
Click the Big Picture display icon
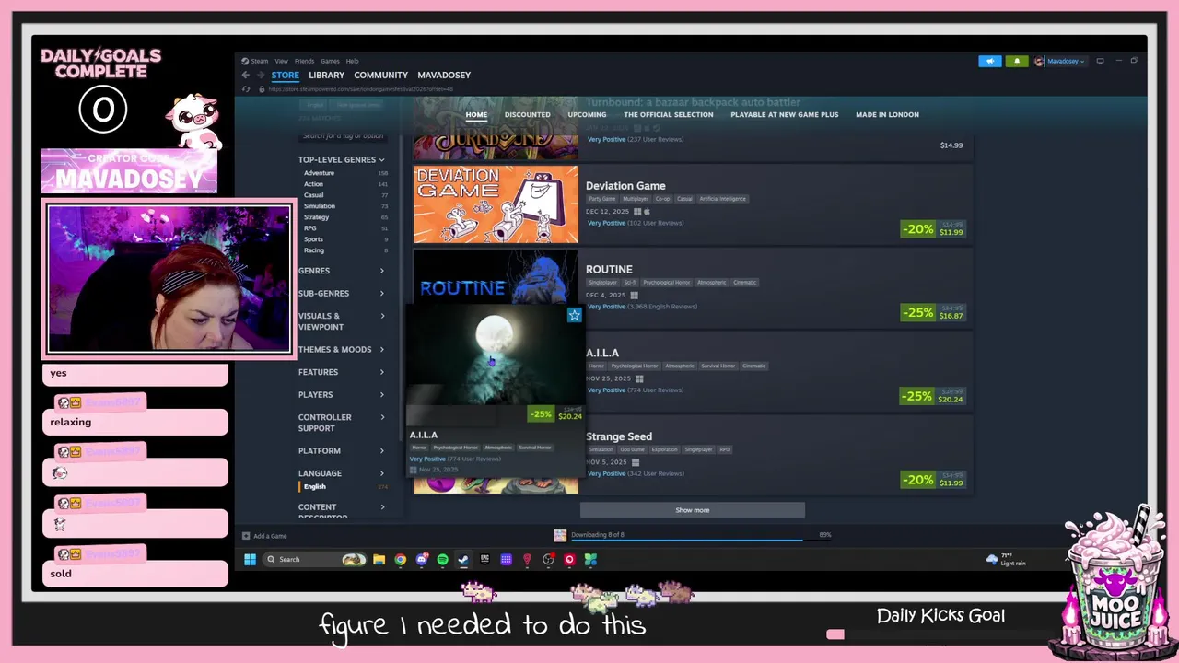coord(1100,61)
